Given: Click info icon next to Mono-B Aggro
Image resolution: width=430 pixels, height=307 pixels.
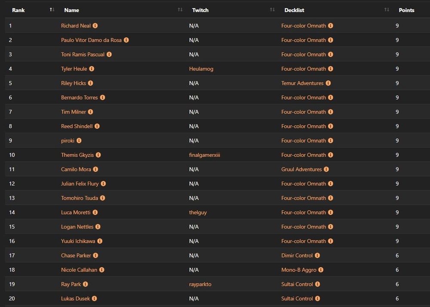Looking at the screenshot, I should pos(321,270).
